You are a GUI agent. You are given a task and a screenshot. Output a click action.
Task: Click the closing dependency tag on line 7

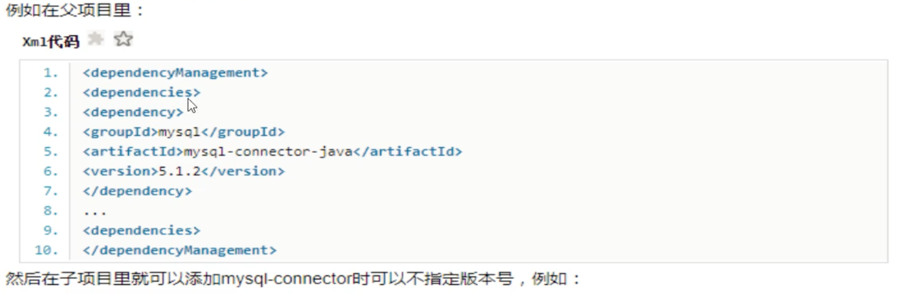pyautogui.click(x=137, y=191)
